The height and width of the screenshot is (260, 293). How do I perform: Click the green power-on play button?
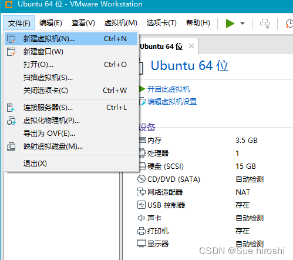point(230,24)
